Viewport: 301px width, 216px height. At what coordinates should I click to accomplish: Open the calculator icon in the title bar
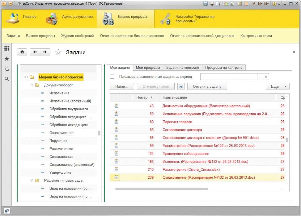click(240, 4)
